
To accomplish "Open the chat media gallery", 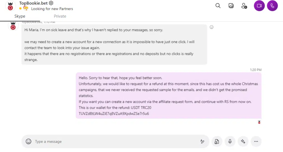I will pyautogui.click(x=231, y=6).
